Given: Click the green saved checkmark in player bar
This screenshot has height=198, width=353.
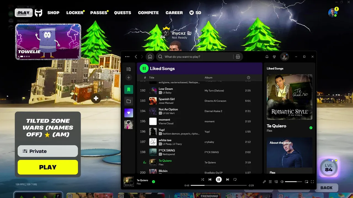Looking at the screenshot, I should click(x=154, y=182).
